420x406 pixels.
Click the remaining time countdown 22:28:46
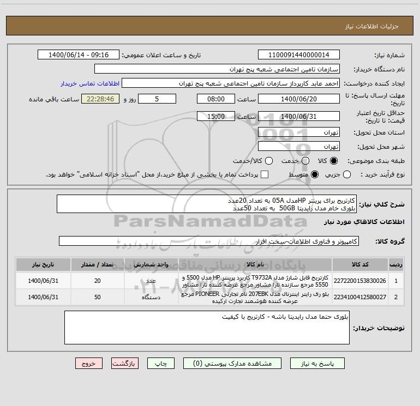pyautogui.click(x=100, y=99)
